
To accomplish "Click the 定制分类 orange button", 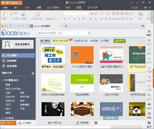I will [8, 123].
